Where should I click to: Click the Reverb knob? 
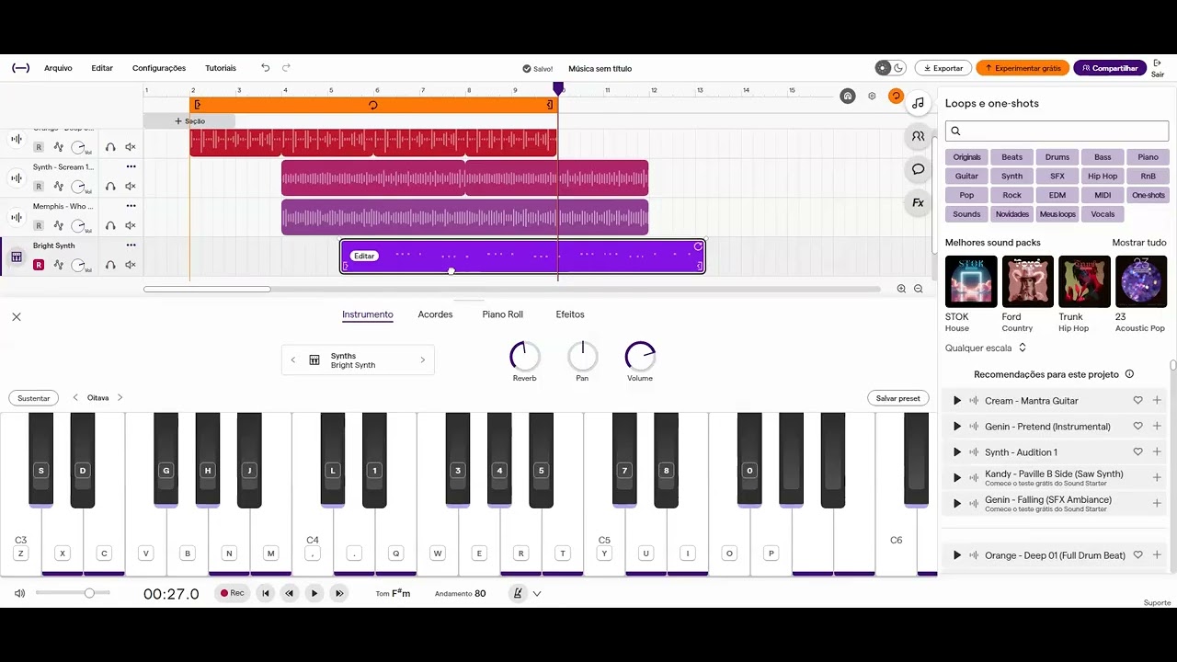click(x=525, y=356)
